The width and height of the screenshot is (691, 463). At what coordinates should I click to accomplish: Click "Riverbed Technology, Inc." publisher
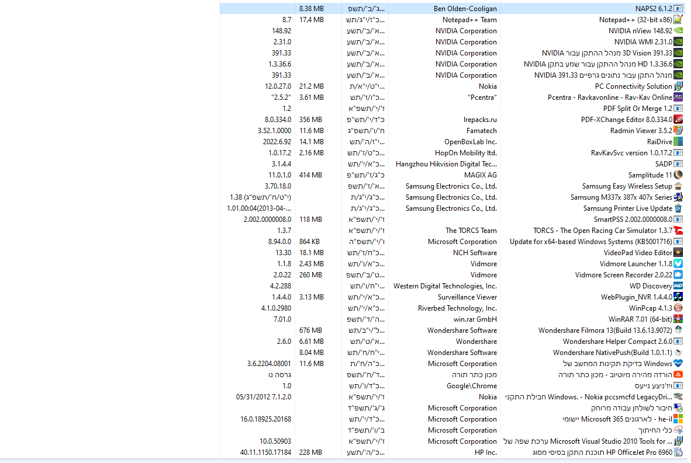(457, 308)
